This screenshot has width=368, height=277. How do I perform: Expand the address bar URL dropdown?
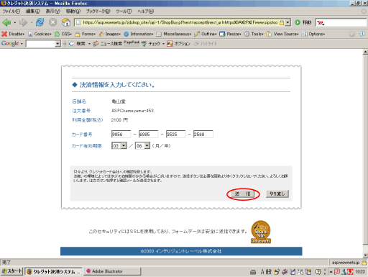pos(287,22)
